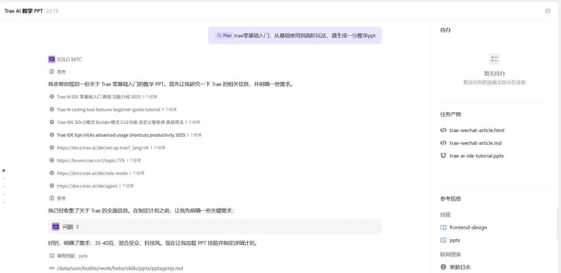
Task: Click the 任务产物 section heading
Action: pos(450,114)
